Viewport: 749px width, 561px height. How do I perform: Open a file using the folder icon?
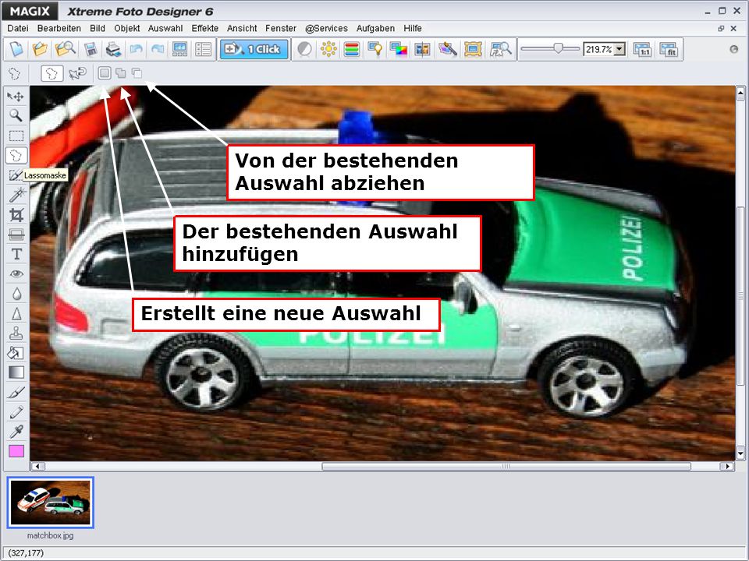coord(40,49)
